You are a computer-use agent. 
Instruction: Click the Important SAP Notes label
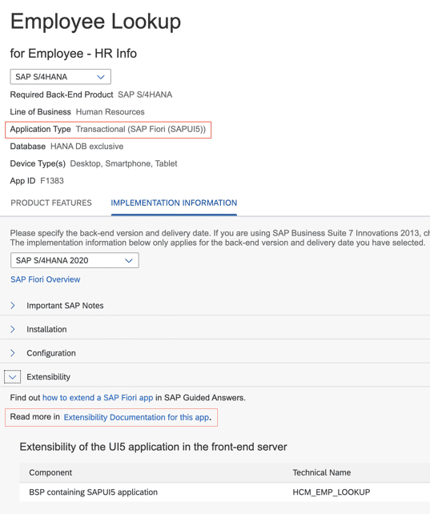coord(65,306)
